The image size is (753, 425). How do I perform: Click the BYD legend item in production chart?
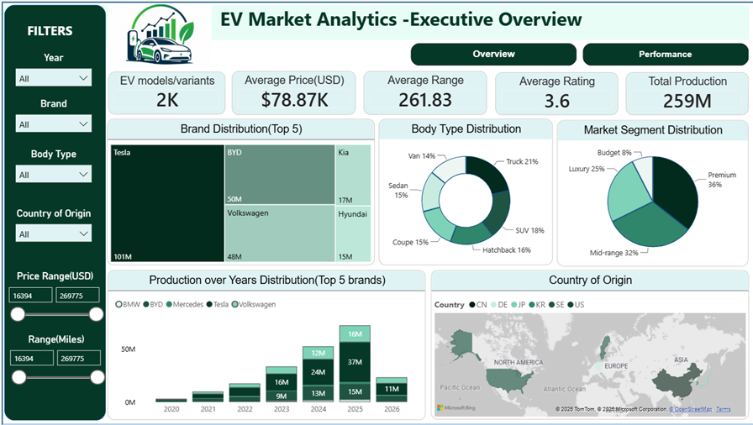tap(153, 304)
